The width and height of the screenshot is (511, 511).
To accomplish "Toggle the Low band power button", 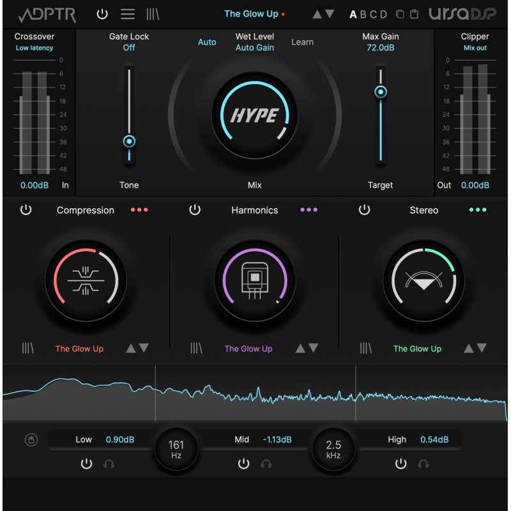I will (86, 464).
